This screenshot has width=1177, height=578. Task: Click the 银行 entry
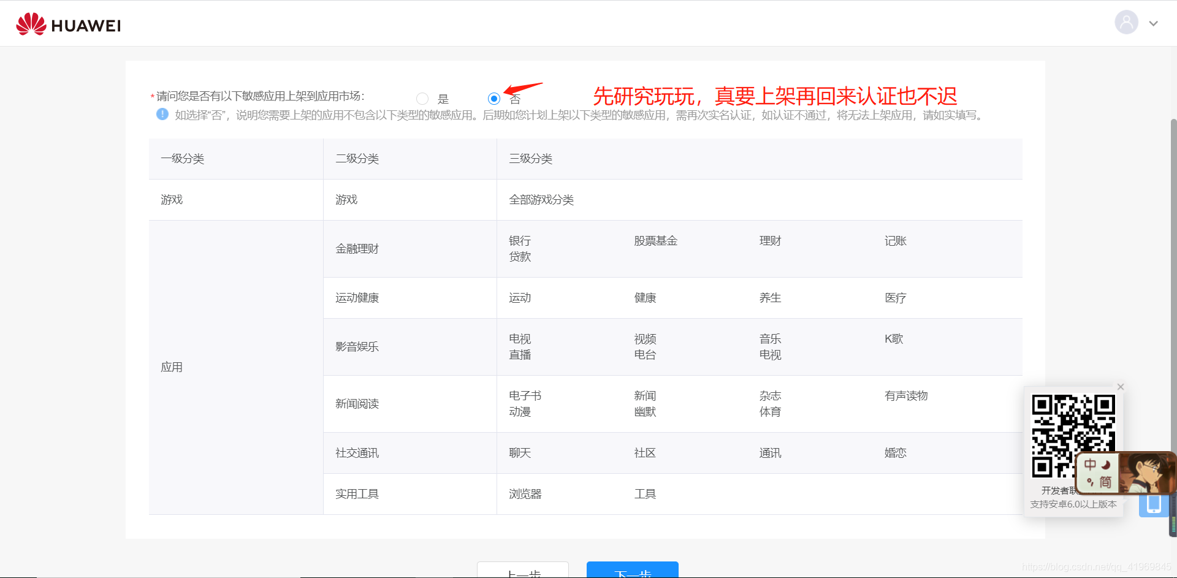[x=520, y=241]
